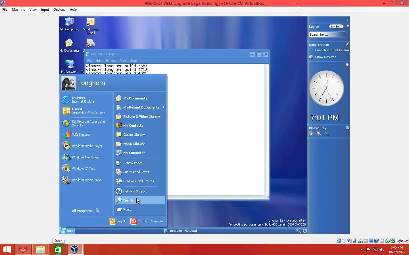Viewport: 409px width, 255px height.
Task: Open VirtualBox Machine menu
Action: 18,10
